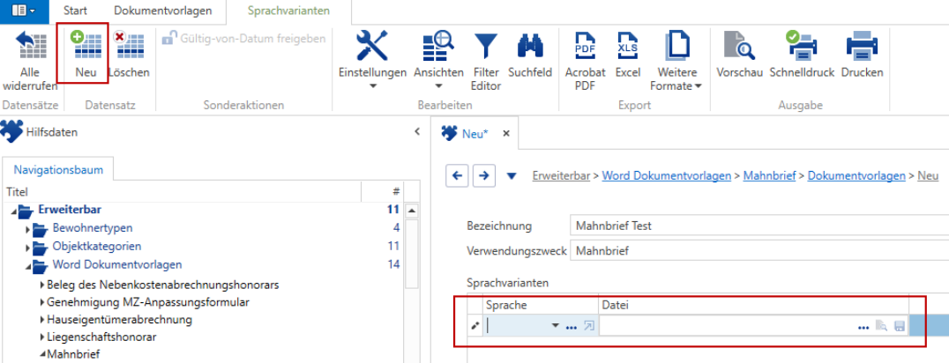Select Hauseigentümerabrechnung in the tree

[x=120, y=319]
